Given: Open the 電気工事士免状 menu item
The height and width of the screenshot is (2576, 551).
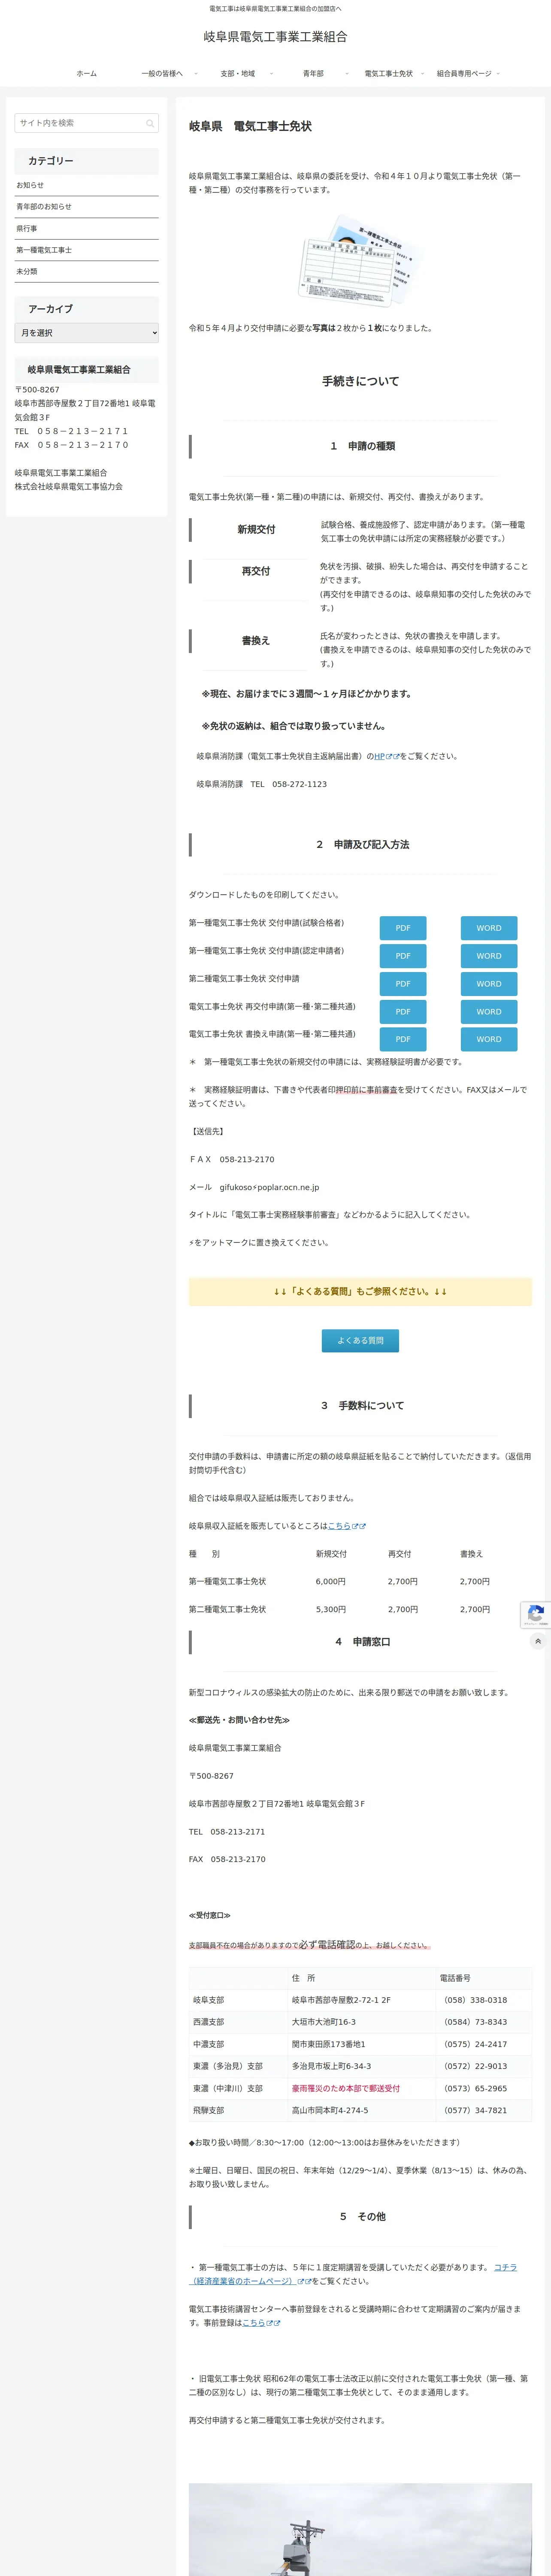Looking at the screenshot, I should 388,73.
